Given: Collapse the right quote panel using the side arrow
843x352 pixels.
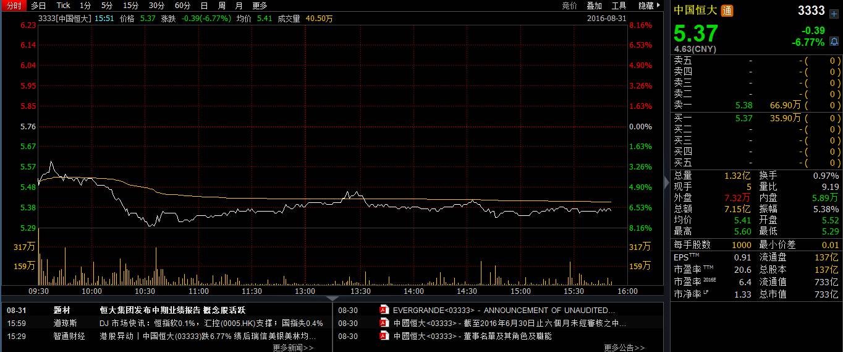Looking at the screenshot, I should [x=666, y=182].
